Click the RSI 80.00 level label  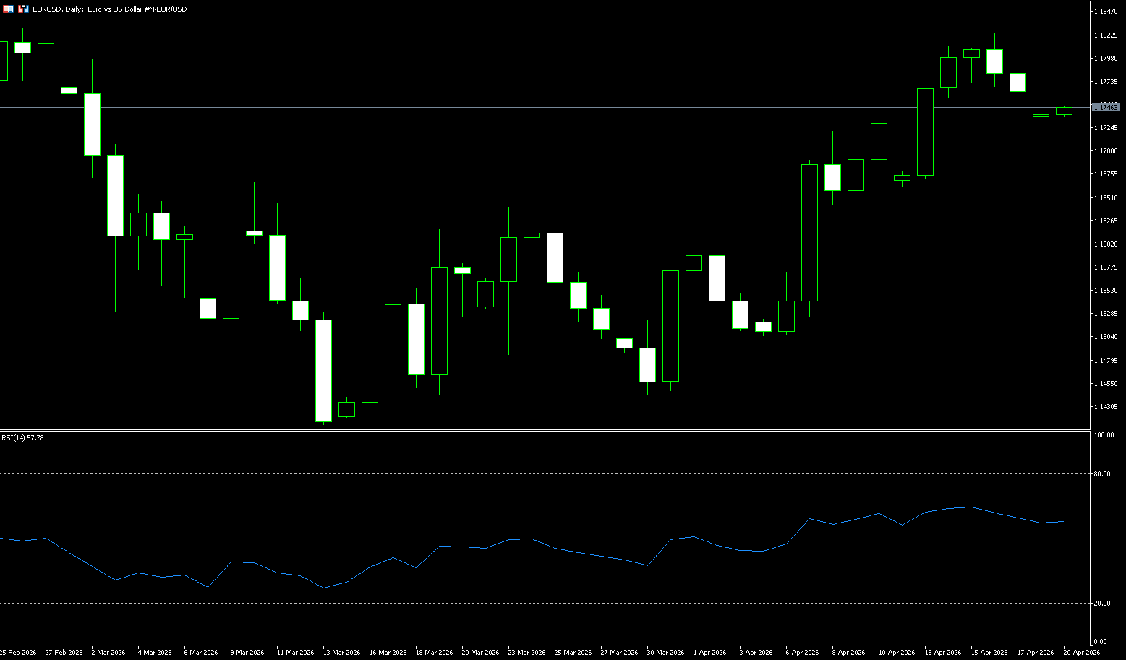point(1102,474)
